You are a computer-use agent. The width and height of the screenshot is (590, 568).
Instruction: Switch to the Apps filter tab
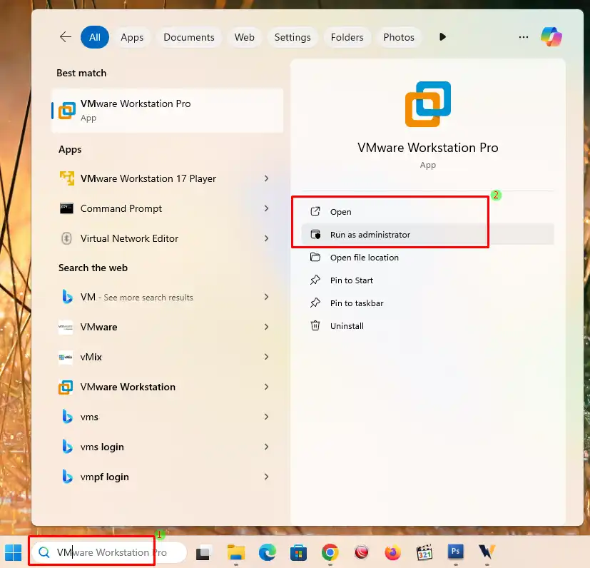pos(132,37)
